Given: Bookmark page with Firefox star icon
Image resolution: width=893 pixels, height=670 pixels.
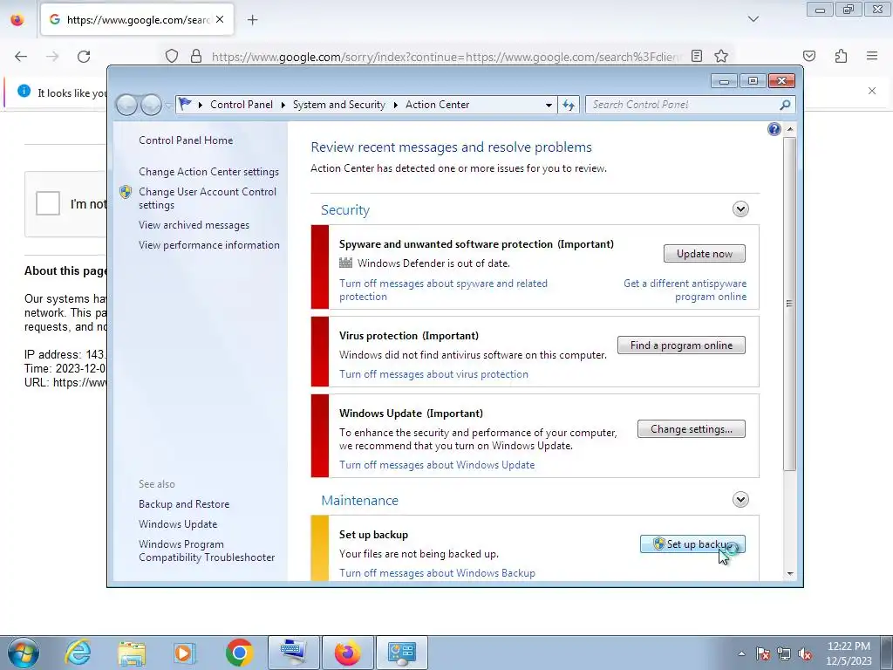Looking at the screenshot, I should [x=721, y=56].
